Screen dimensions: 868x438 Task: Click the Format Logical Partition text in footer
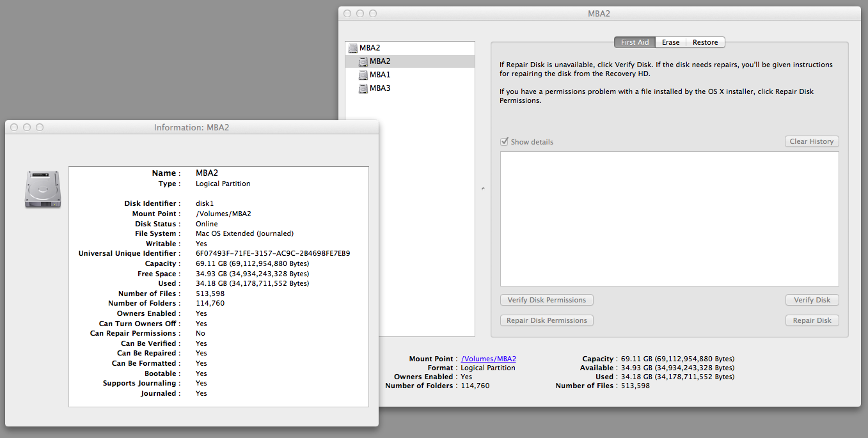(488, 368)
